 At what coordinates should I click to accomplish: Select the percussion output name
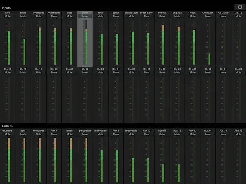pos(85,131)
